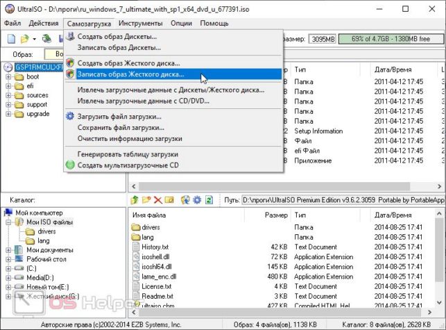Click the Имя файла column header
446x330 pixels.
coord(187,215)
